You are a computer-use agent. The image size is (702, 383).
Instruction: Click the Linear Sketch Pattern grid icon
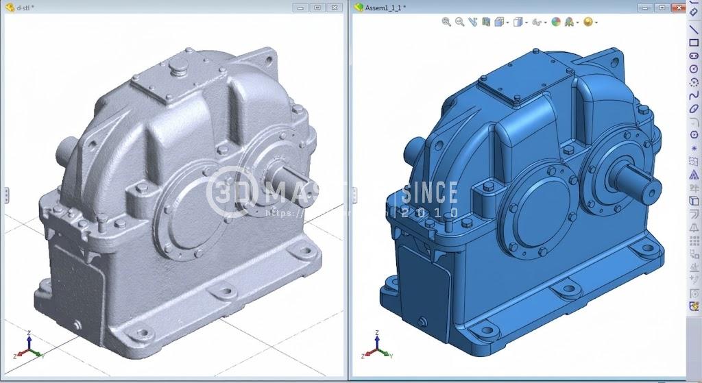pyautogui.click(x=694, y=240)
